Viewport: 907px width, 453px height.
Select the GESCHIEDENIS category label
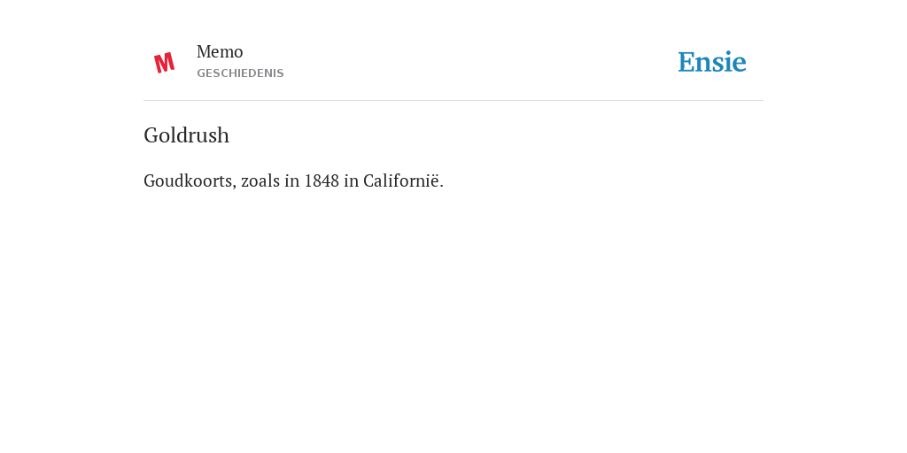click(x=240, y=73)
